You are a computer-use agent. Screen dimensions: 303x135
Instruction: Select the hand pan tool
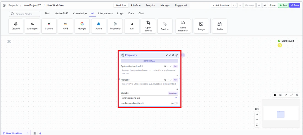[297, 94]
